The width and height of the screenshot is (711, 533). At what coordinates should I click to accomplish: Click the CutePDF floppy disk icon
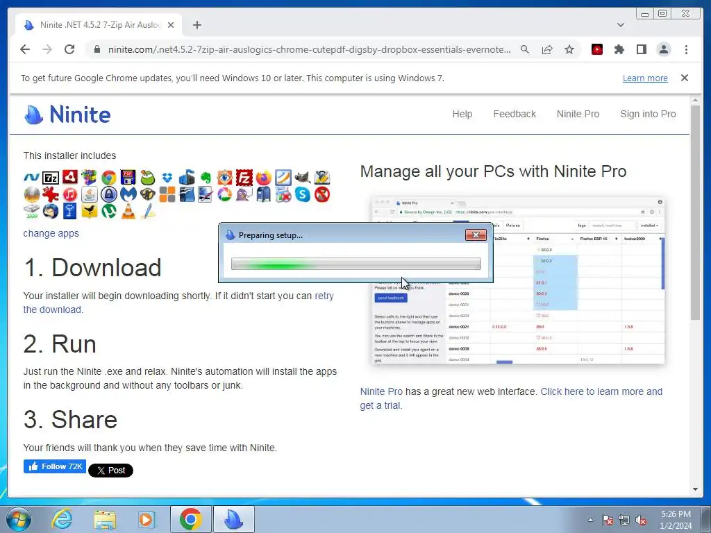click(128, 178)
